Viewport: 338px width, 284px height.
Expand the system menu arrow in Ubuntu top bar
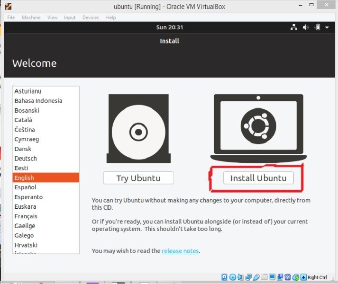pos(327,27)
